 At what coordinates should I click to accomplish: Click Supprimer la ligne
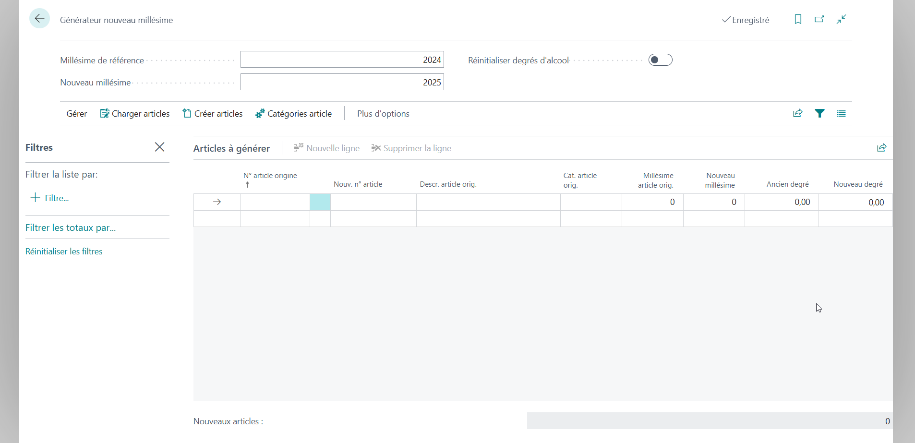[411, 148]
